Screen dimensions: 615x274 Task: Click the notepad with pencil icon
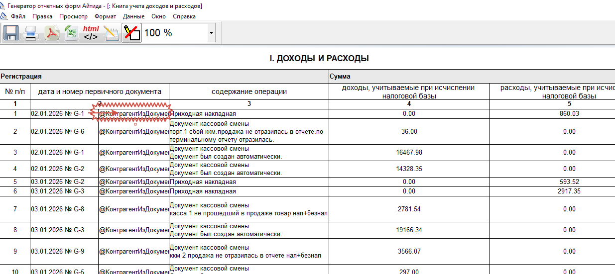coord(112,33)
